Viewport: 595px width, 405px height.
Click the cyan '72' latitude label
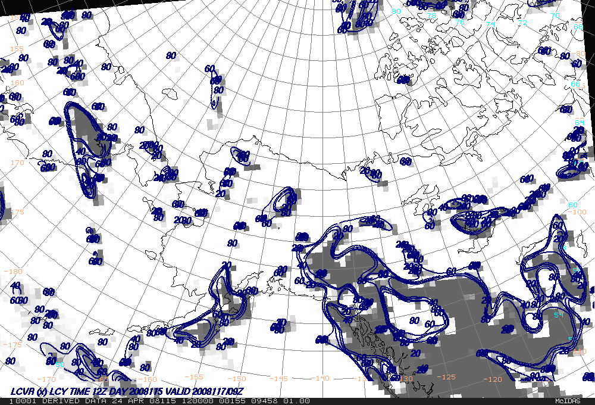tap(522, 23)
